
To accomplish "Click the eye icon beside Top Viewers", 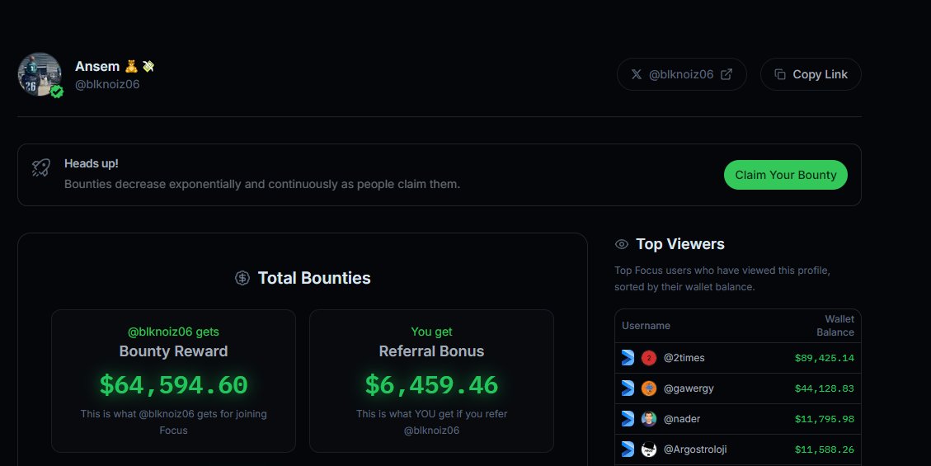I will pyautogui.click(x=622, y=244).
